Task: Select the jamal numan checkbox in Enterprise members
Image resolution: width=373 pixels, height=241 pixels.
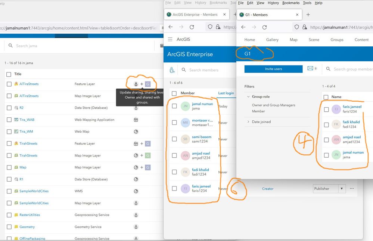Action: coord(174,106)
